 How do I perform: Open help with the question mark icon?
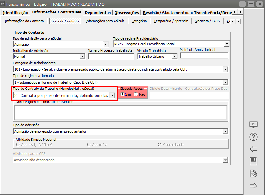click(x=253, y=137)
